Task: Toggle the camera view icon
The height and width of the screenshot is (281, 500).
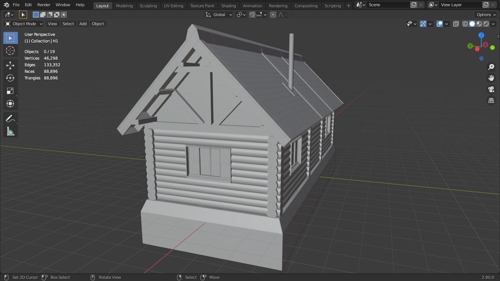Action: [491, 89]
